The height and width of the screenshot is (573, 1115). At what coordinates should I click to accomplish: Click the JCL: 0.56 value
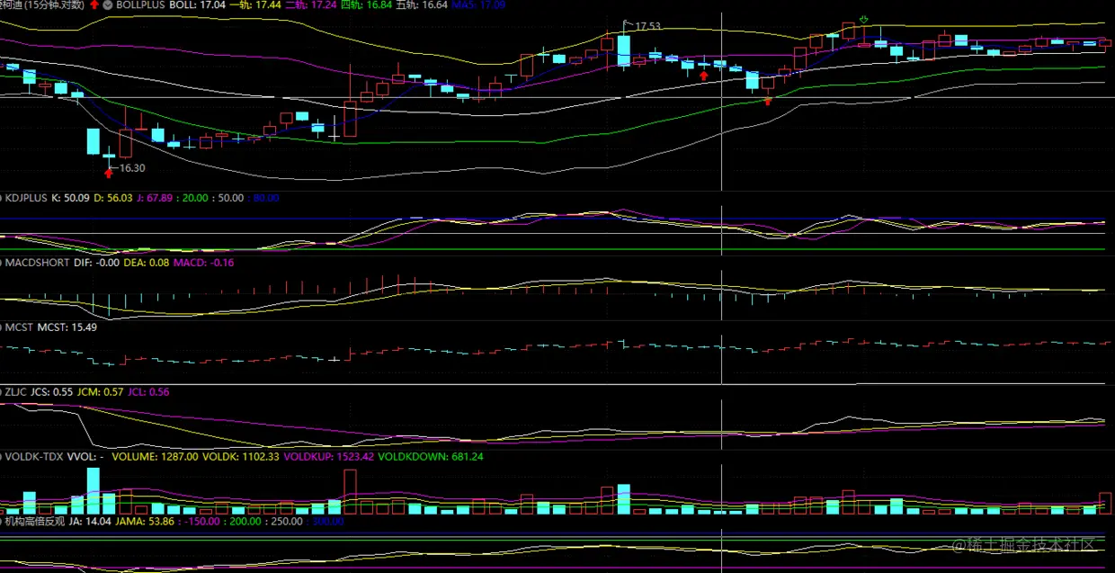click(147, 392)
